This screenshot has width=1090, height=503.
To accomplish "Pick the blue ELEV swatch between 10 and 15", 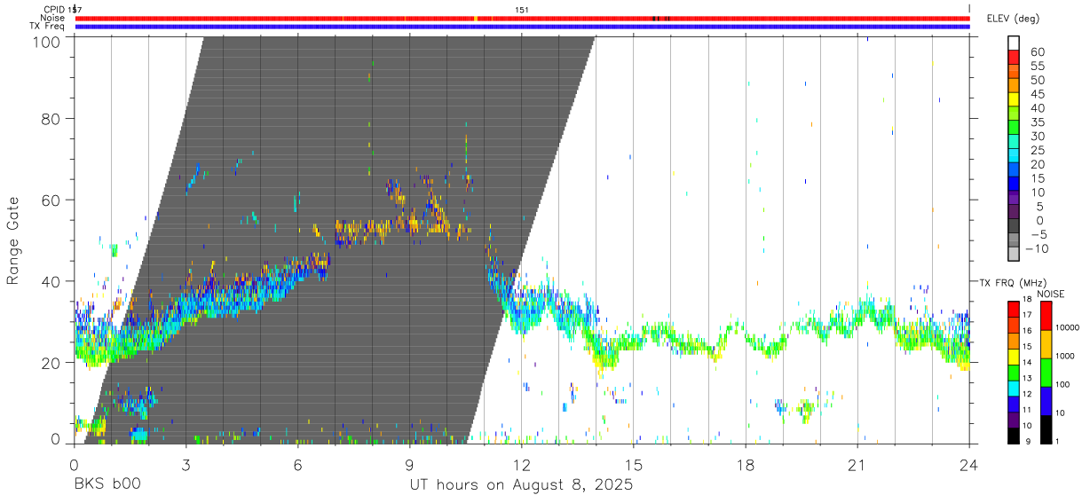I will pos(1014,185).
